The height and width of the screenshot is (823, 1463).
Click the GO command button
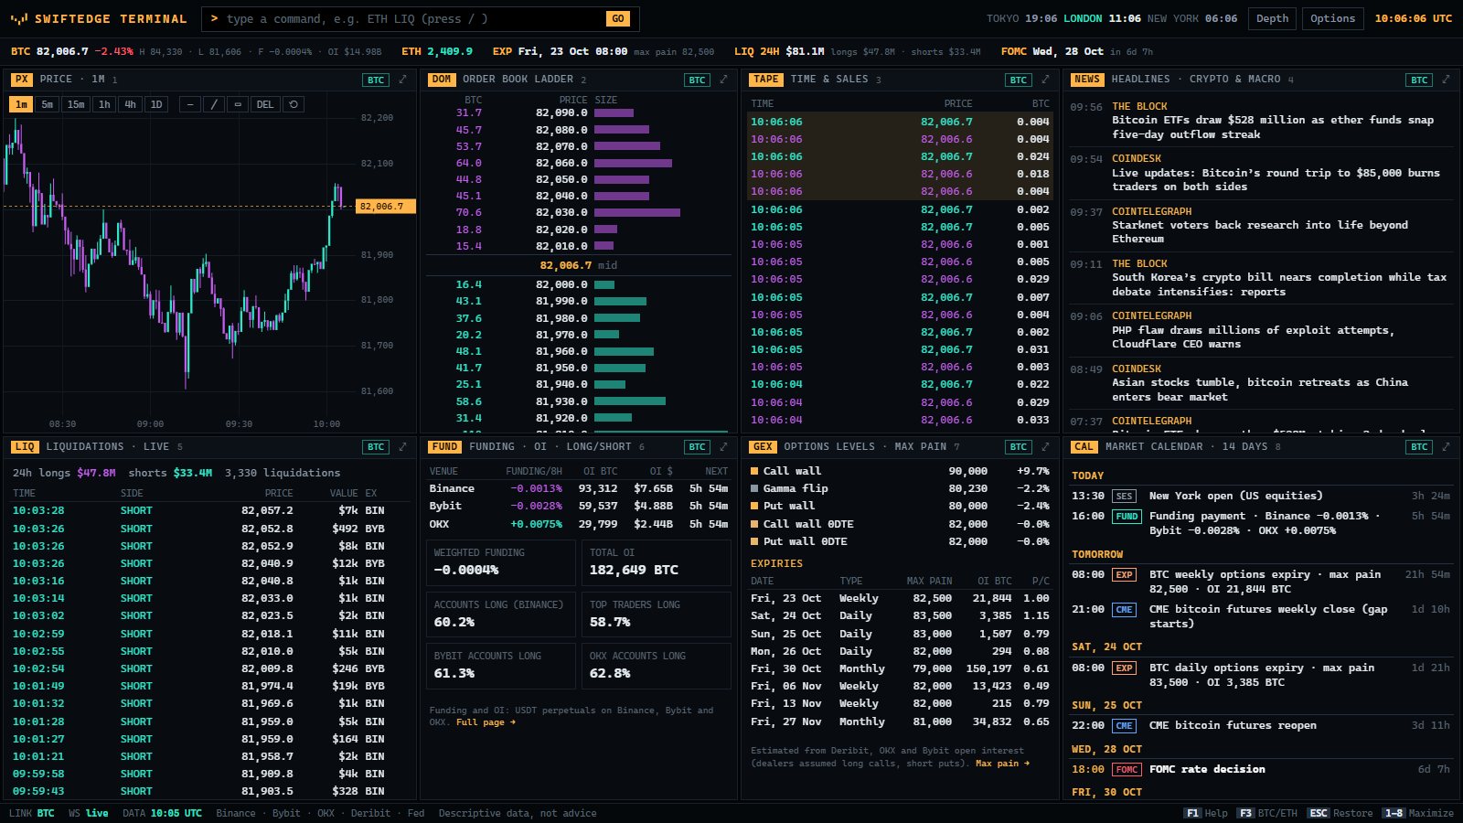tap(618, 18)
